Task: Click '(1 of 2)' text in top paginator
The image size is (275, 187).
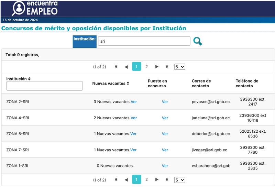Action: coord(99,67)
